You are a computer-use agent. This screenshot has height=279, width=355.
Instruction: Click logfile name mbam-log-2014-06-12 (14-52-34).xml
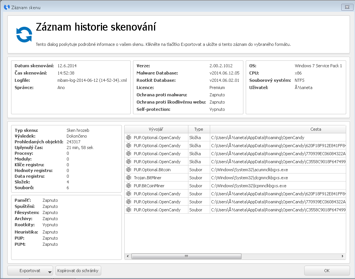click(x=92, y=80)
